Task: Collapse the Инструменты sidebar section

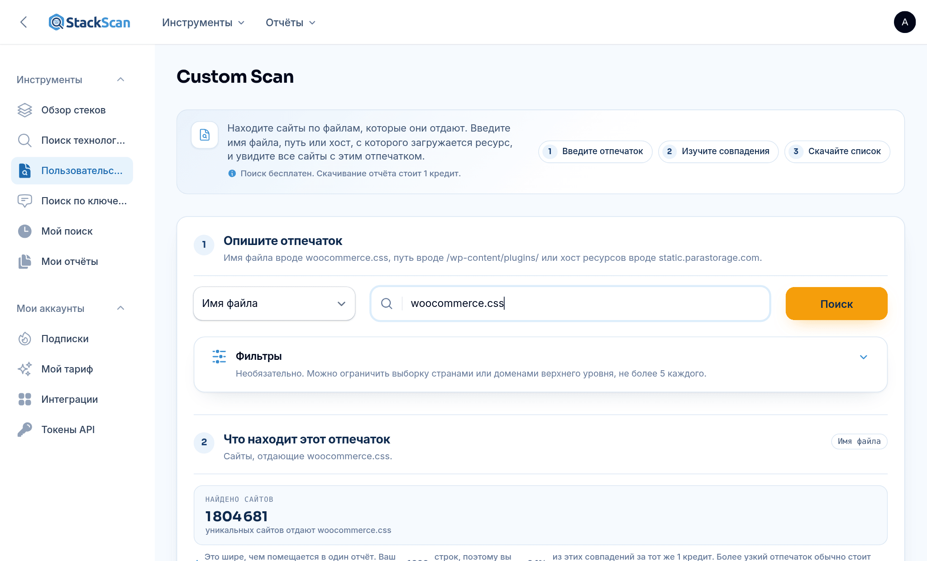Action: point(120,80)
